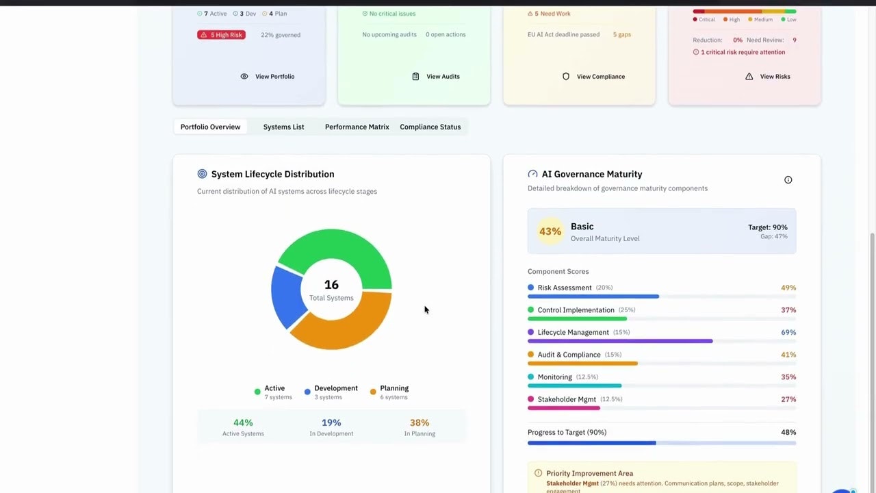The width and height of the screenshot is (876, 493).
Task: Click the clipboard icon next to View Audits
Action: pyautogui.click(x=415, y=76)
